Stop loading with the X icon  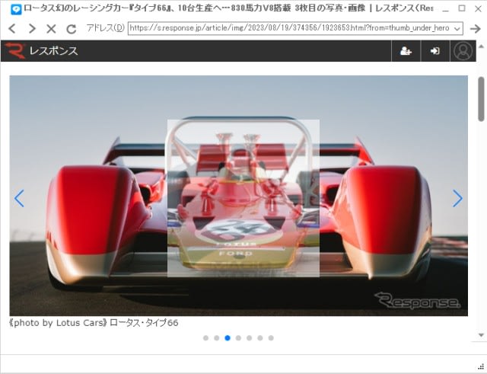51,29
